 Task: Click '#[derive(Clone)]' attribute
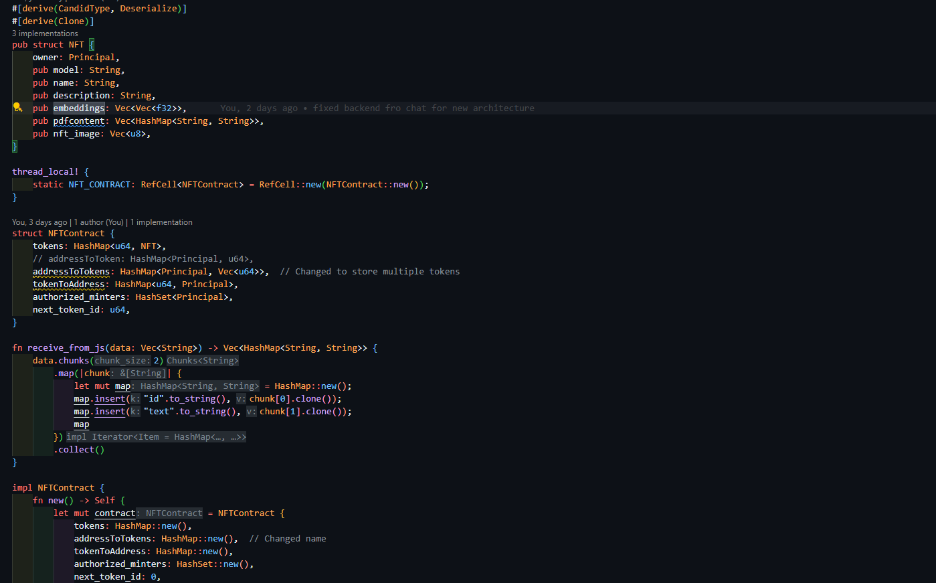click(54, 21)
